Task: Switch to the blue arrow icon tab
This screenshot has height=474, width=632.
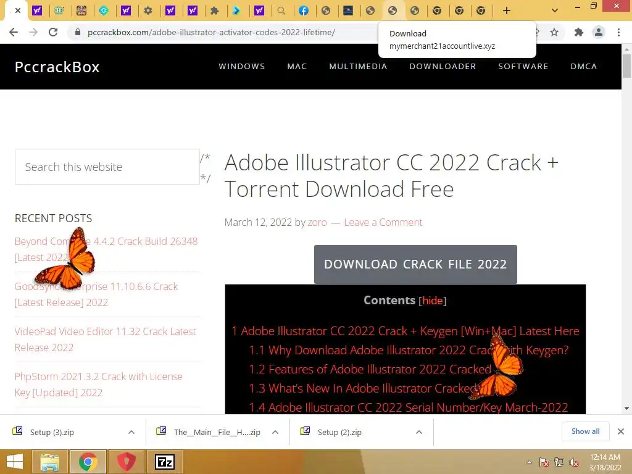Action: [236, 11]
